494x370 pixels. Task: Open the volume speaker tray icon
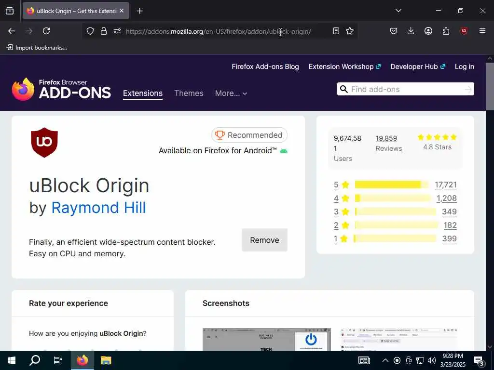[432, 360]
